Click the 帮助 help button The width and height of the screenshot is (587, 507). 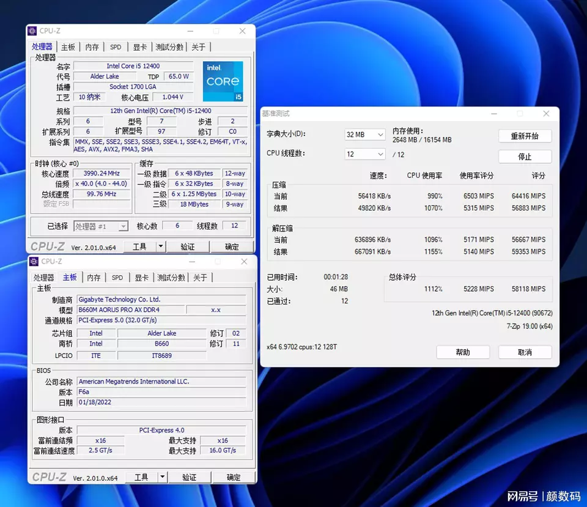(x=463, y=352)
